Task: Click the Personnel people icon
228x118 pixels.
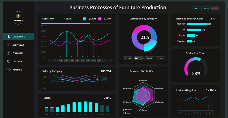Action: point(8,70)
